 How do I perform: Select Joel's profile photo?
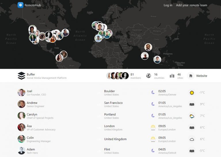pos(21,92)
